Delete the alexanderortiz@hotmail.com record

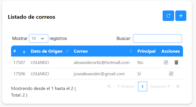tap(176, 62)
